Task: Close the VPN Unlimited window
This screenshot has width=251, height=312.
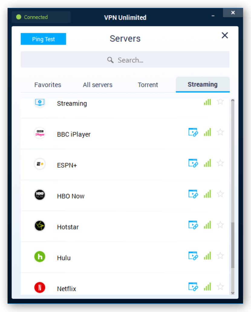Action: coord(233,12)
